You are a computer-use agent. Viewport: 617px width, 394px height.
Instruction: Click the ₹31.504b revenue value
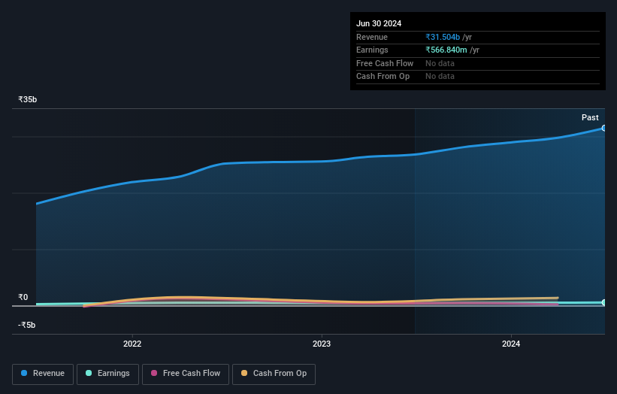tap(443, 37)
